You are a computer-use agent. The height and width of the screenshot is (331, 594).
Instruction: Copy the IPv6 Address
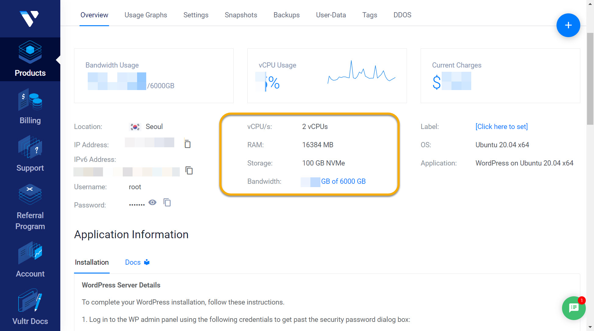tap(189, 170)
